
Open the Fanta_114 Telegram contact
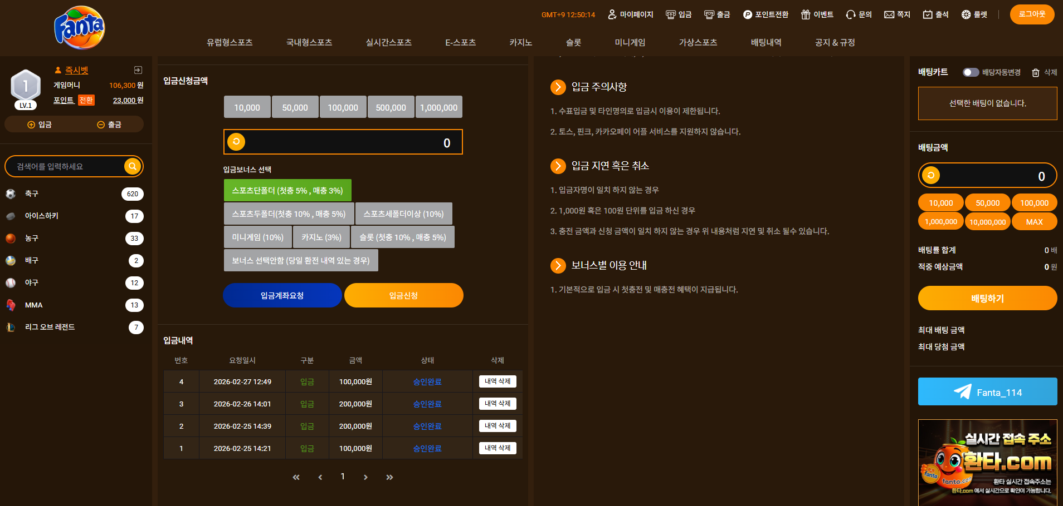(987, 392)
